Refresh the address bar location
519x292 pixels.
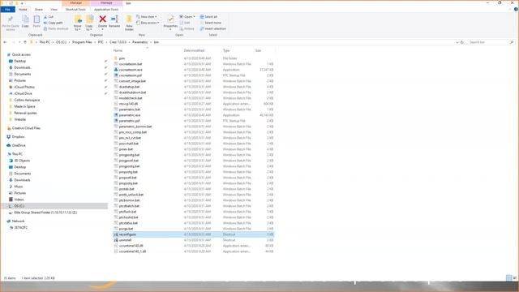point(462,42)
